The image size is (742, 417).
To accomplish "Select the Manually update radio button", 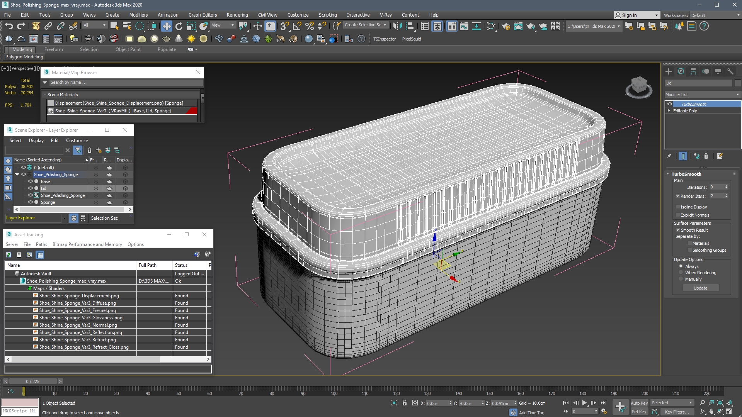I will point(681,279).
